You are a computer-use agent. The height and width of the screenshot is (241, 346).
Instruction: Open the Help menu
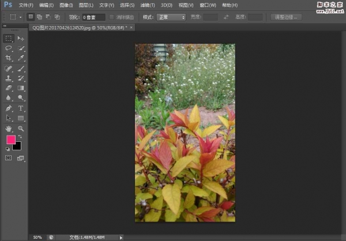click(230, 5)
